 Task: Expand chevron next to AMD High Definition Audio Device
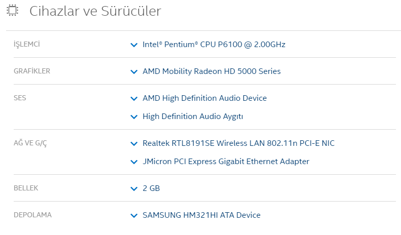[134, 98]
